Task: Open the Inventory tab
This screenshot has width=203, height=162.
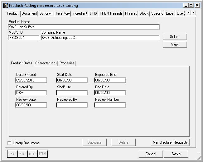Action: coord(63,13)
